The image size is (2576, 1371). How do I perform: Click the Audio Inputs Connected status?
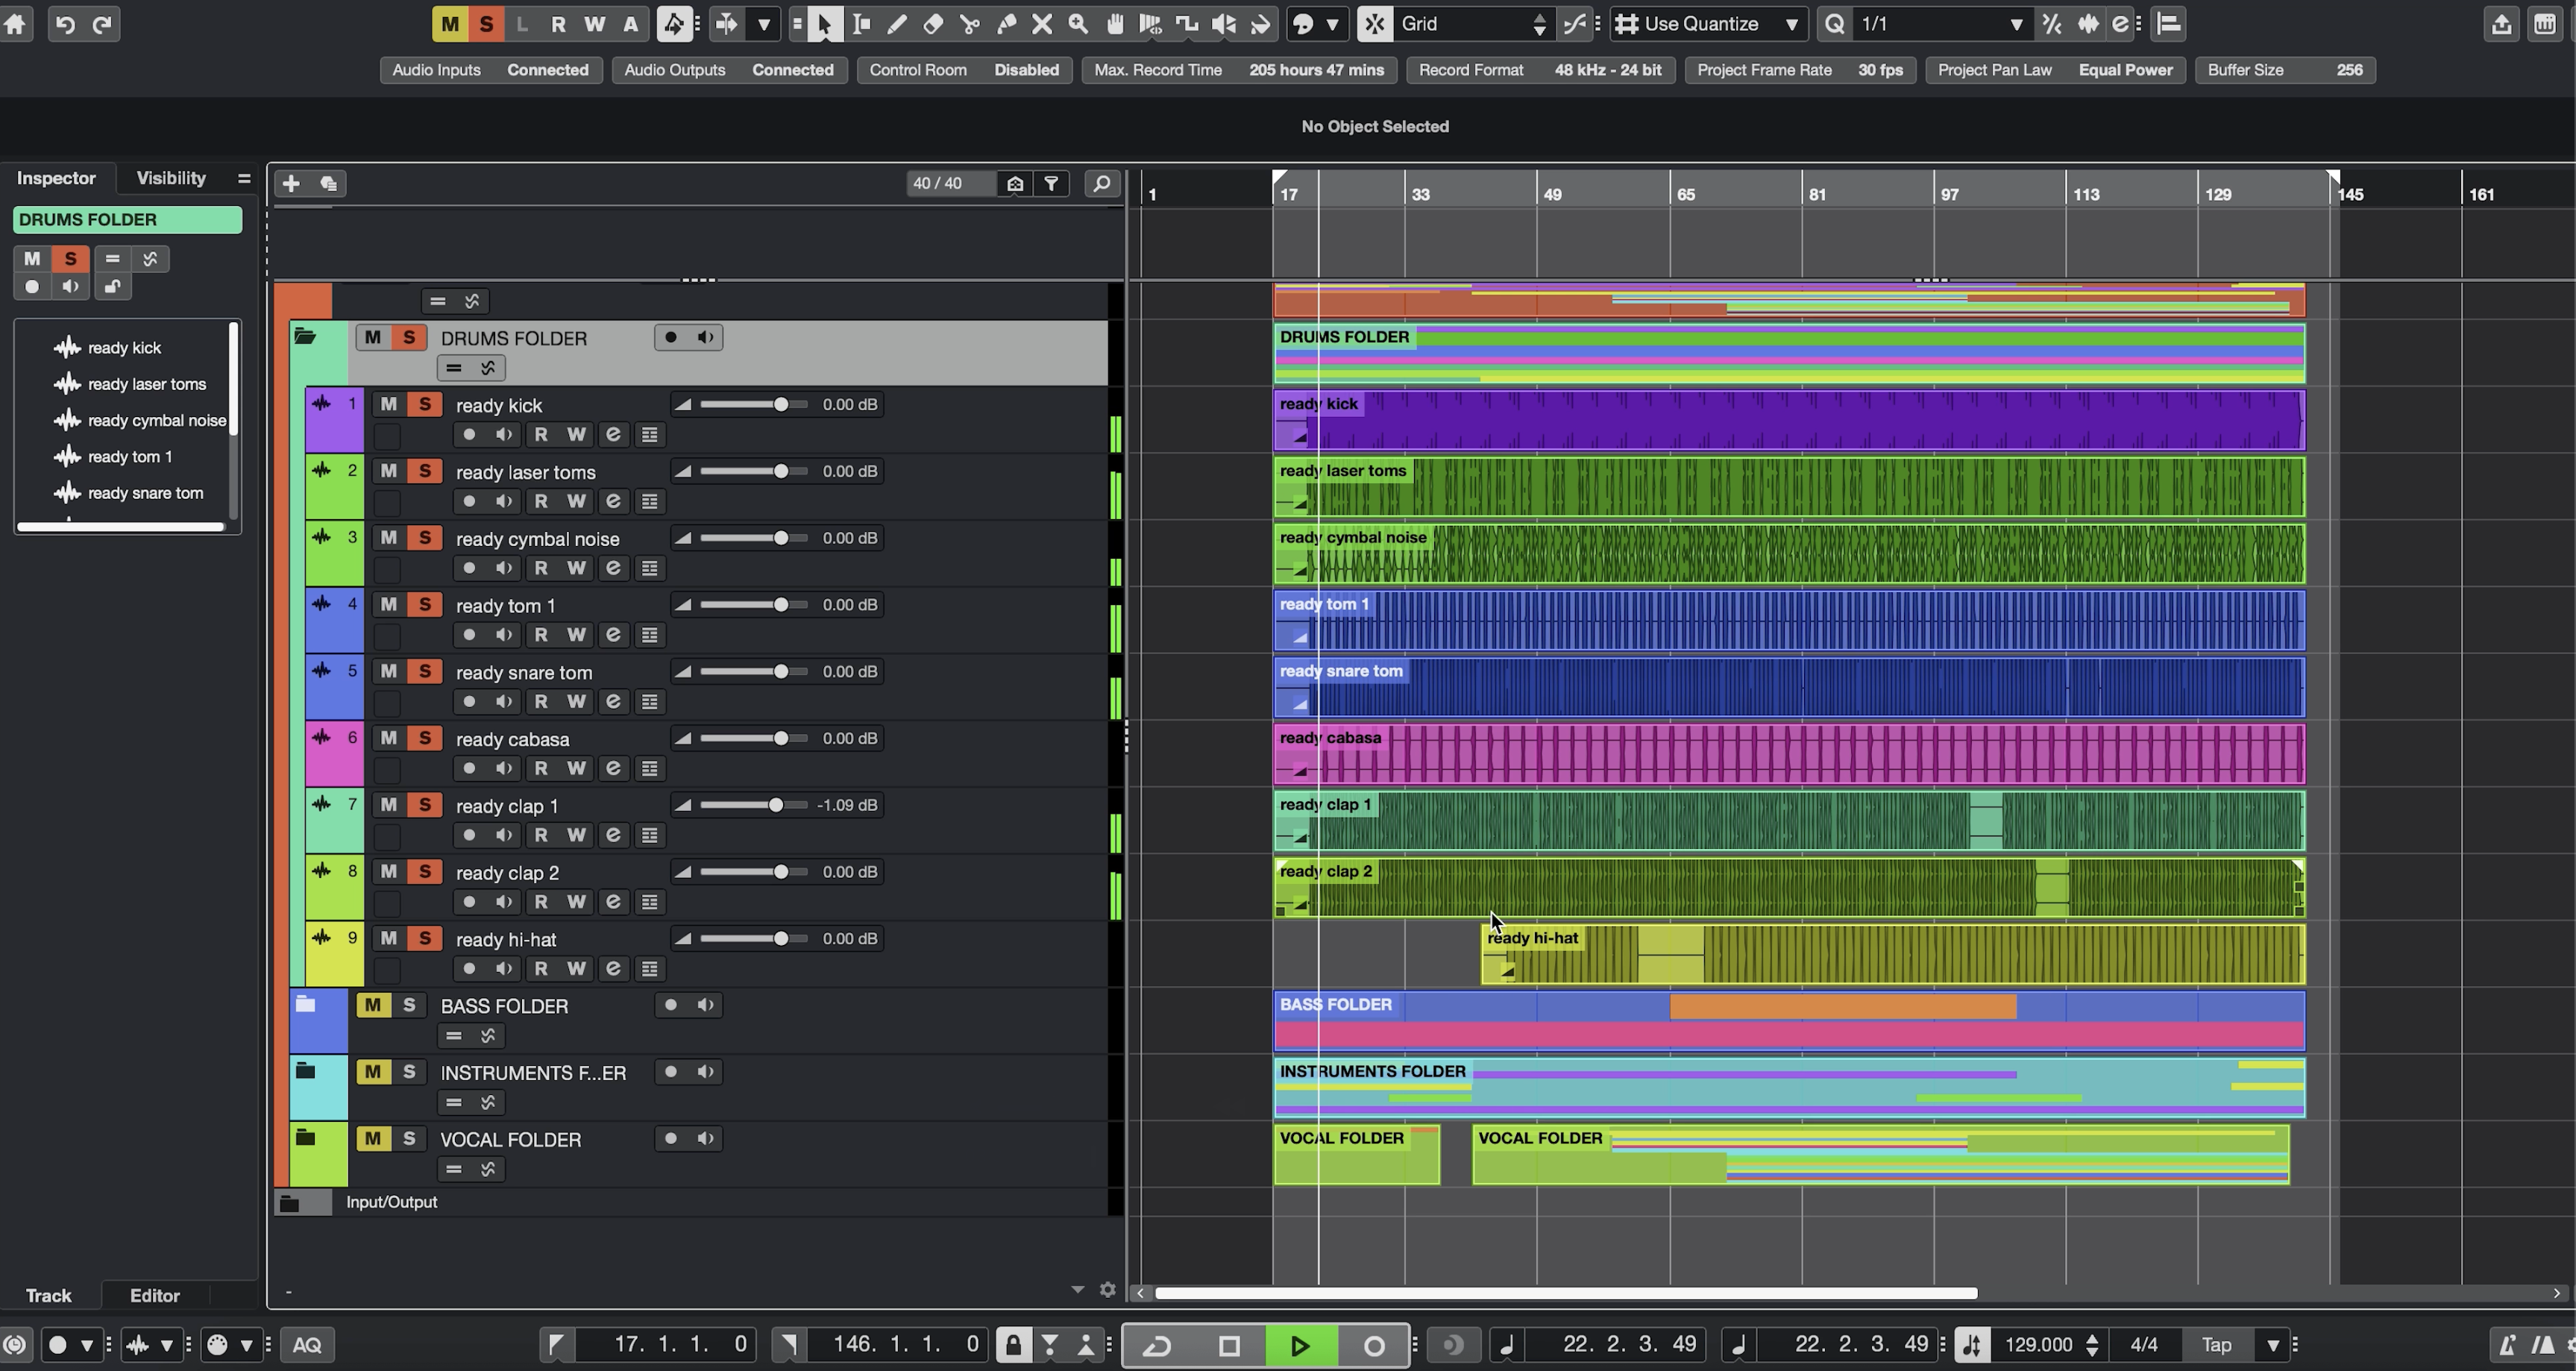tap(490, 70)
